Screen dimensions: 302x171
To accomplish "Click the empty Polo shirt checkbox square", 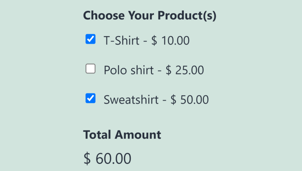I will click(x=90, y=68).
